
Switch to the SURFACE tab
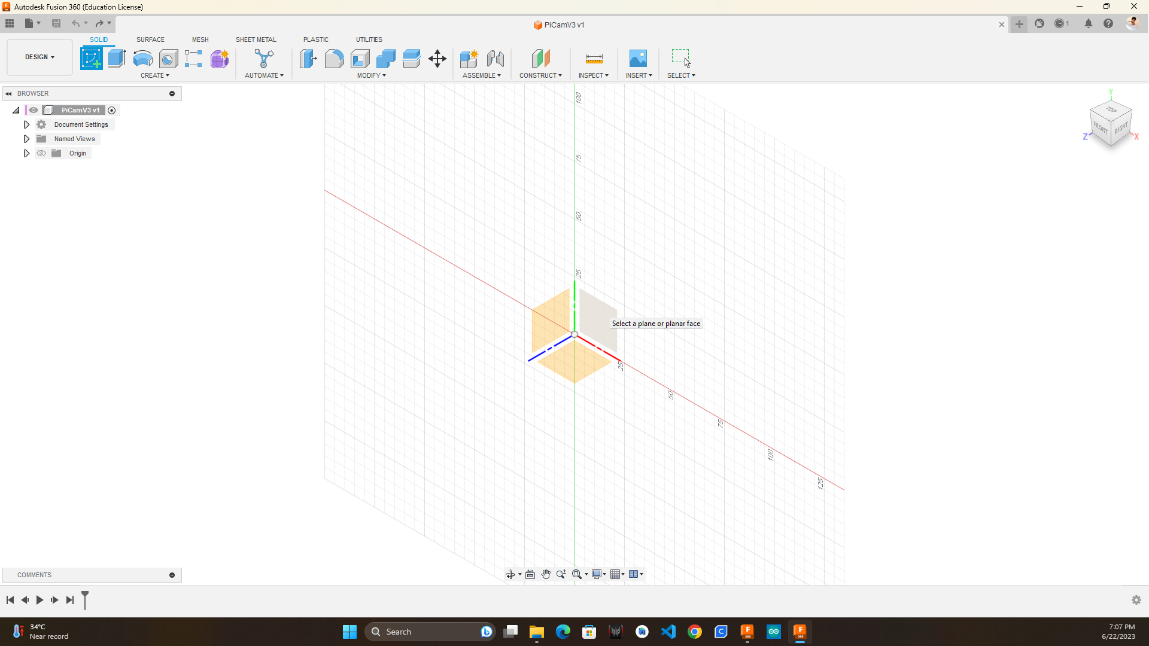tap(150, 39)
